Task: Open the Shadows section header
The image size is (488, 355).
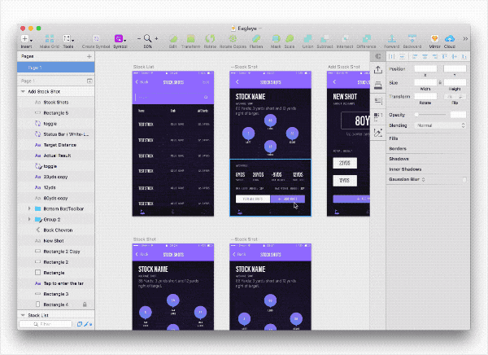Action: click(x=399, y=159)
